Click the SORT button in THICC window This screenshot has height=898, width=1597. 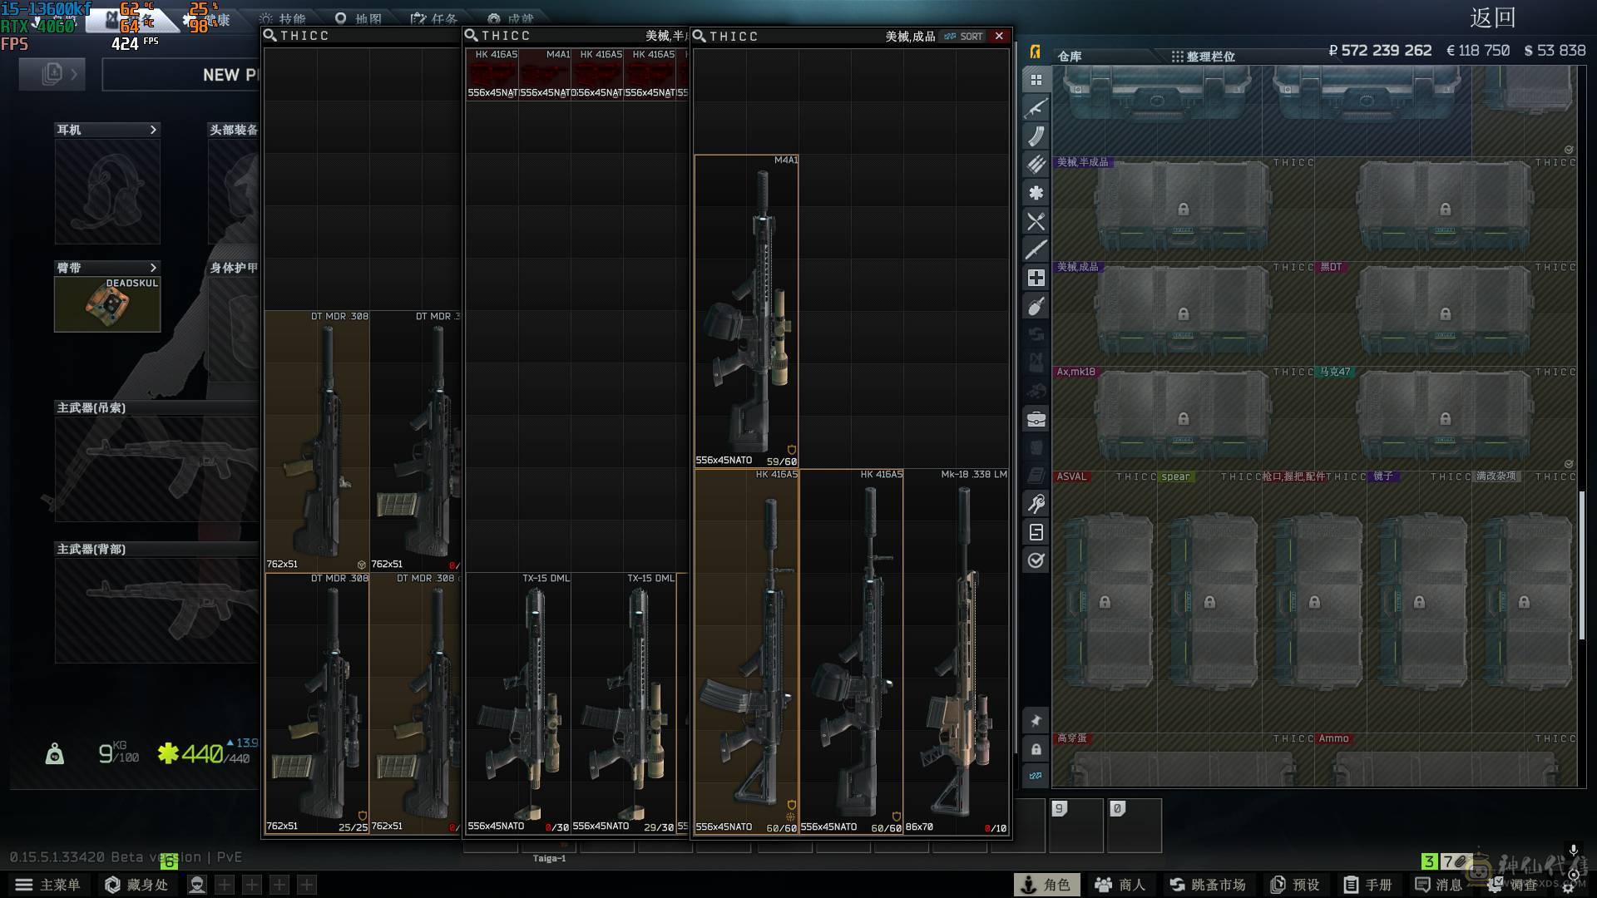(x=963, y=37)
